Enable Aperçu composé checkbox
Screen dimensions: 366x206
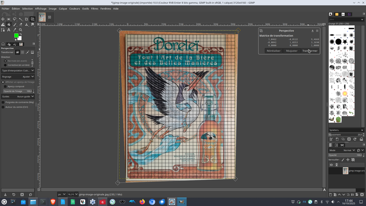tap(5, 86)
